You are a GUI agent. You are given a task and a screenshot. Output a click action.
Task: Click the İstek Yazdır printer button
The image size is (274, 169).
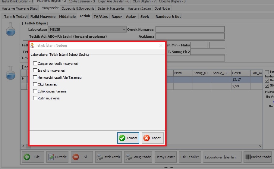click(108, 157)
